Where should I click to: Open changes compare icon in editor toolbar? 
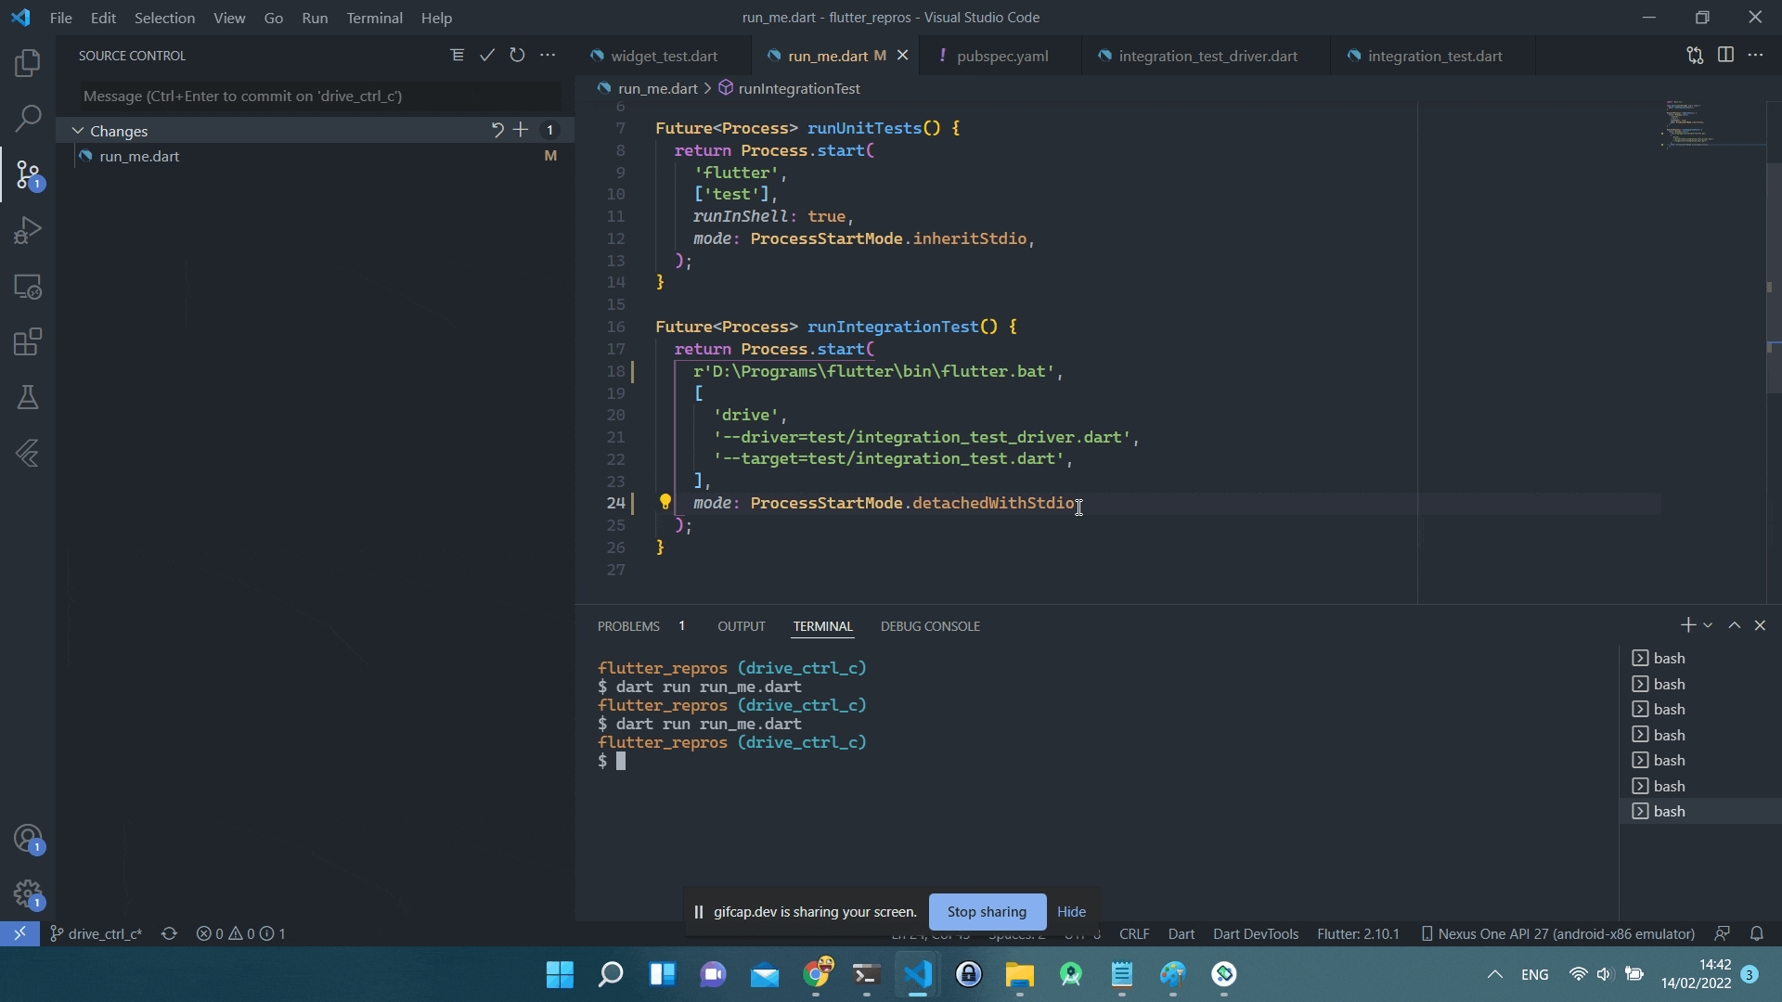1695,56
